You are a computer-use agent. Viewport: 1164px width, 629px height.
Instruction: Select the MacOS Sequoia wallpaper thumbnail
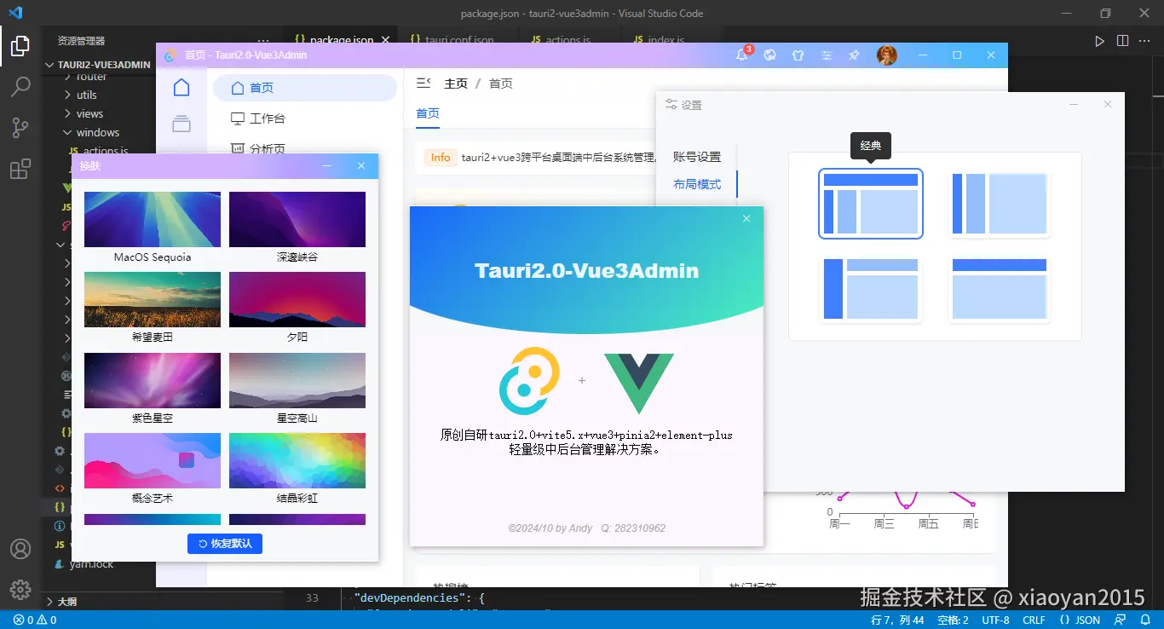[152, 219]
